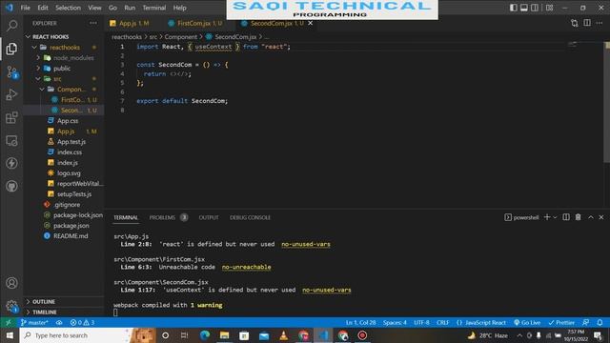Toggle Secondary Side Bar layout button

pyautogui.click(x=535, y=8)
